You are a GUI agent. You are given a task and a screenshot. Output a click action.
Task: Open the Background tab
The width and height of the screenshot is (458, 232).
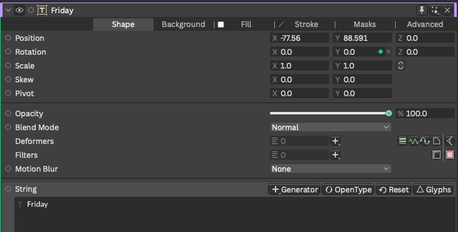(184, 25)
